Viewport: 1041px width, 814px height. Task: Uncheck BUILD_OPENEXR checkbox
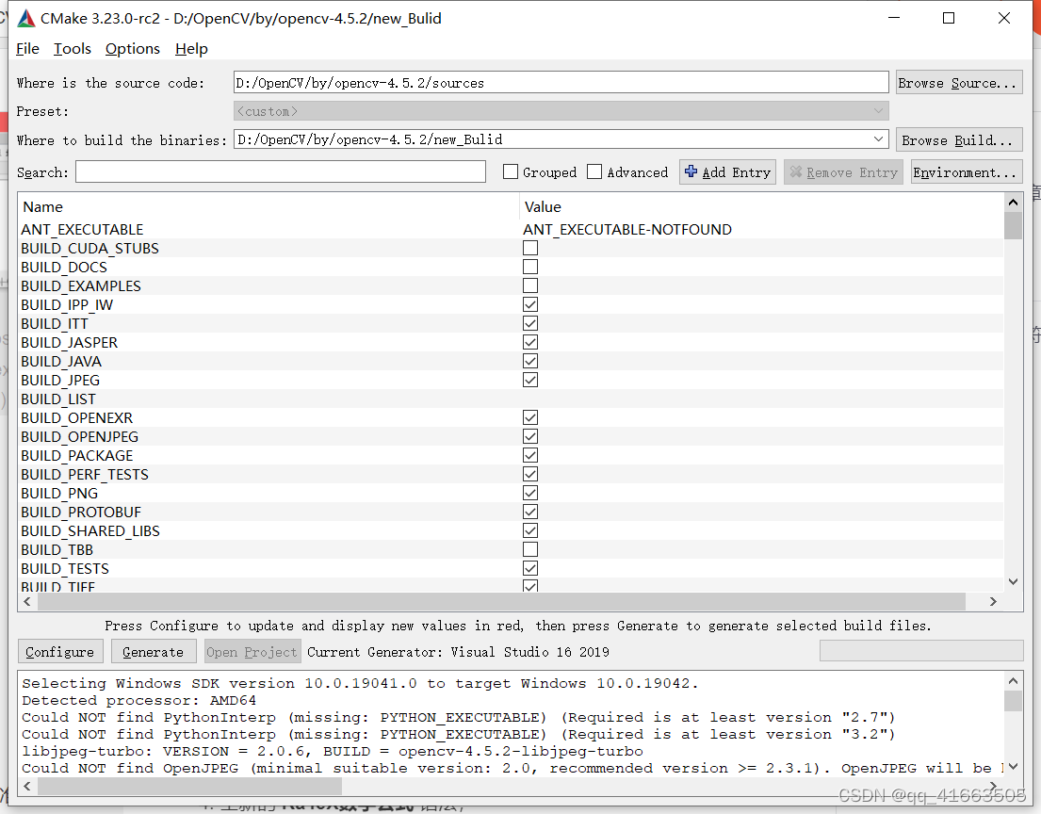[529, 417]
